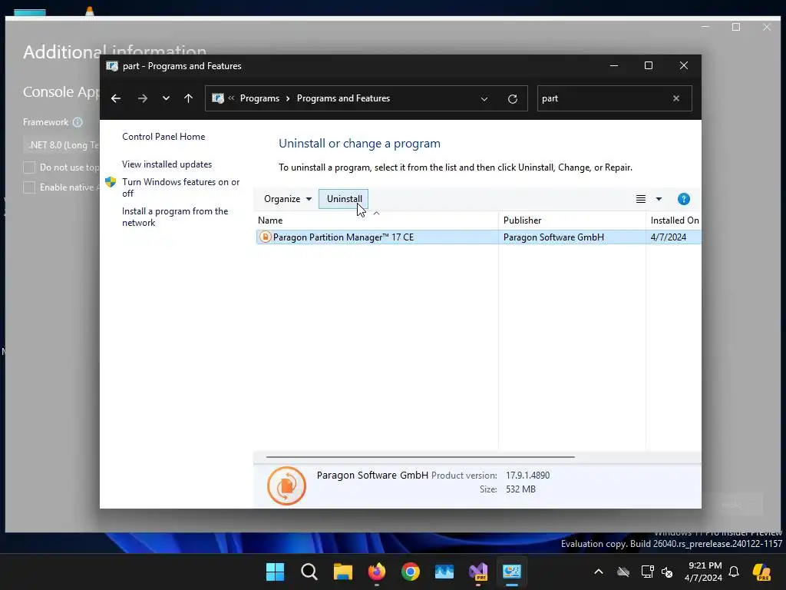Open the clock showing 9:21 PM
This screenshot has width=786, height=590.
pyautogui.click(x=704, y=572)
